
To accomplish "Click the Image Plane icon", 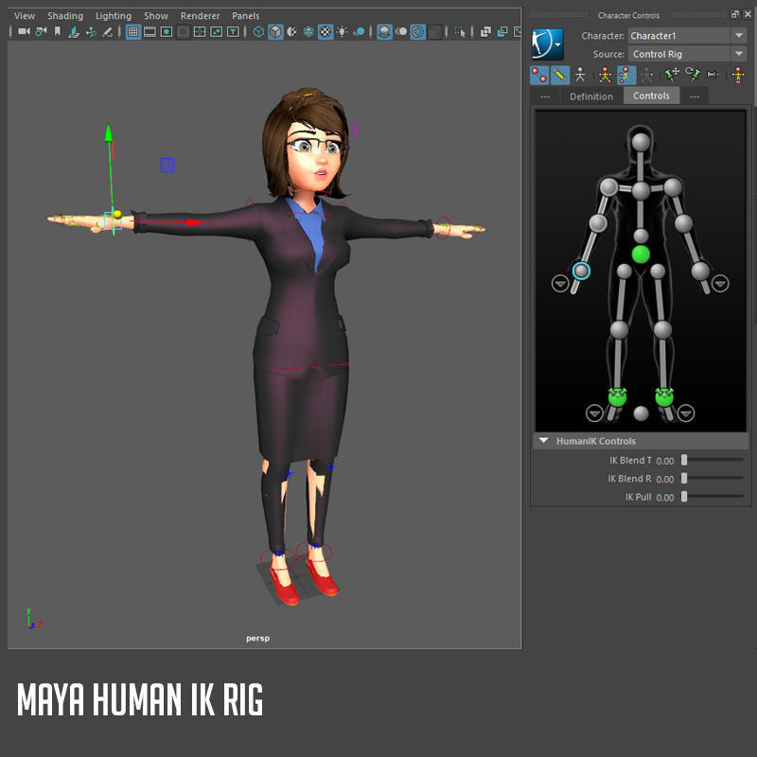I will (74, 32).
